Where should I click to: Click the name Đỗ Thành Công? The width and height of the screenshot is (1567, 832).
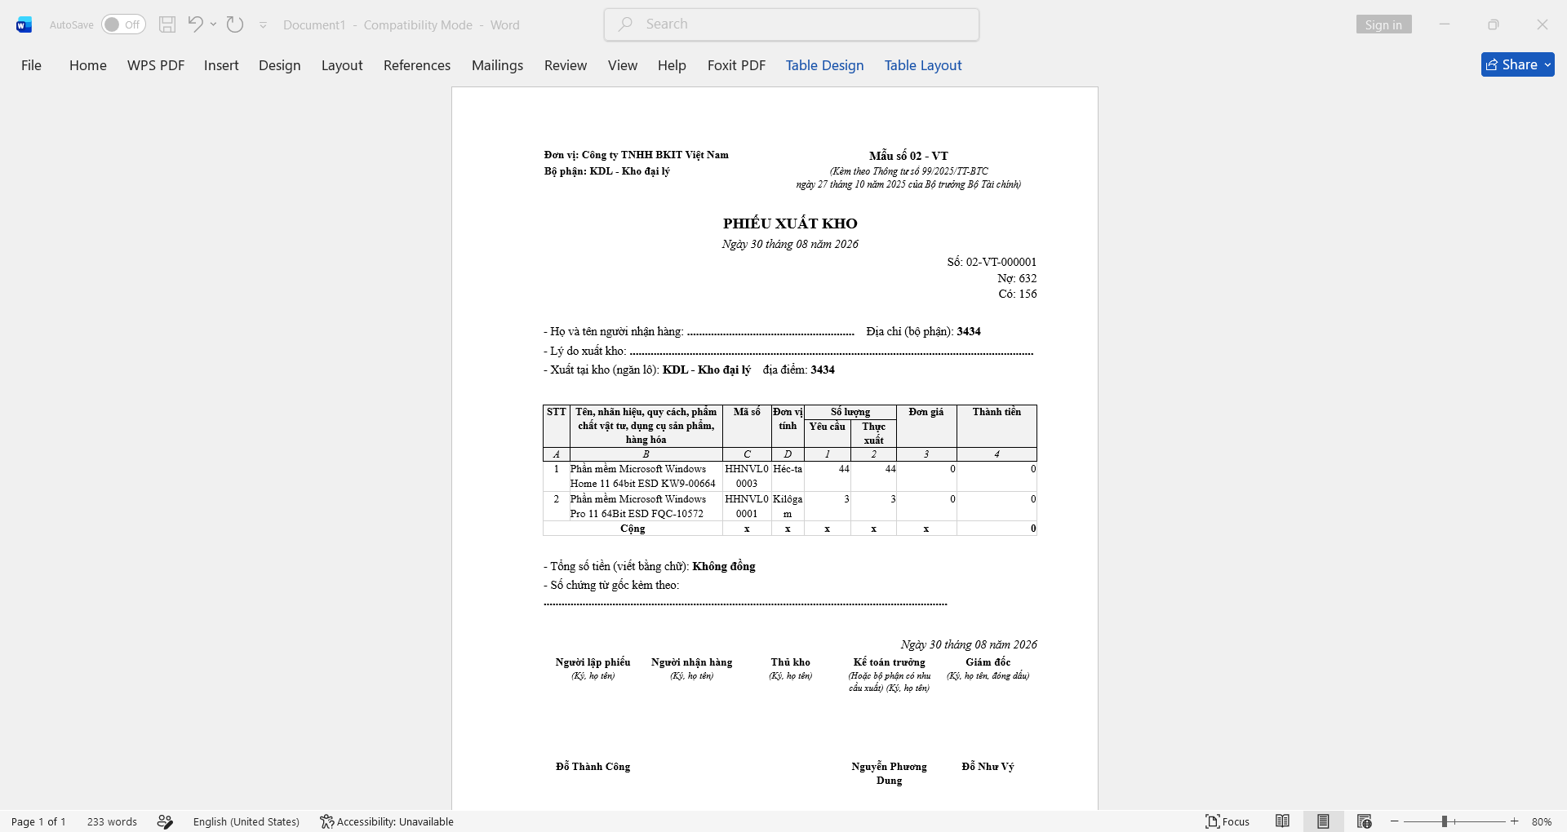593,767
